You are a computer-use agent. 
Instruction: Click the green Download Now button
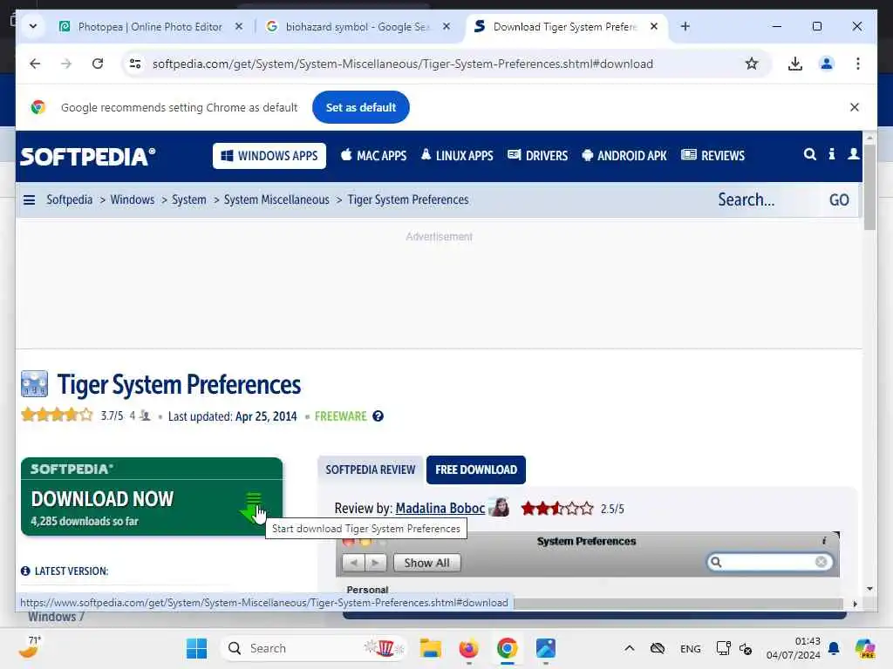[x=152, y=497]
